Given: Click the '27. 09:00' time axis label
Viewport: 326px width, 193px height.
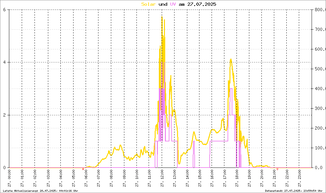Looking at the screenshot, I should [x=124, y=178].
